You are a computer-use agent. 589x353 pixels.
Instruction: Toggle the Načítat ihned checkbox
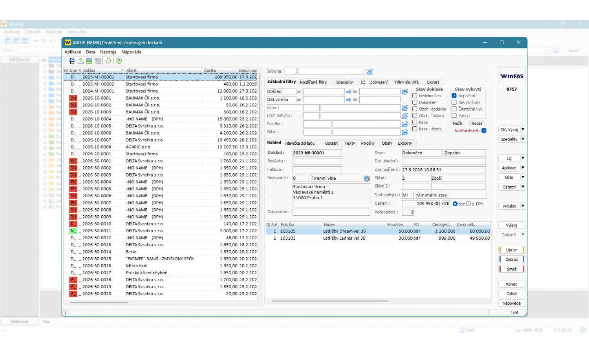click(484, 131)
